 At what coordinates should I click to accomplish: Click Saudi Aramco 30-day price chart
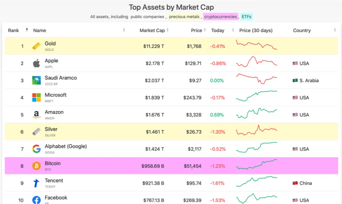point(256,79)
